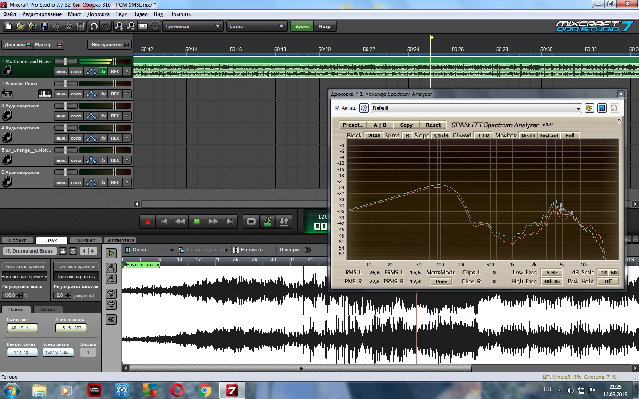Click the Мастер track button
This screenshot has height=399, width=639.
tap(49, 45)
